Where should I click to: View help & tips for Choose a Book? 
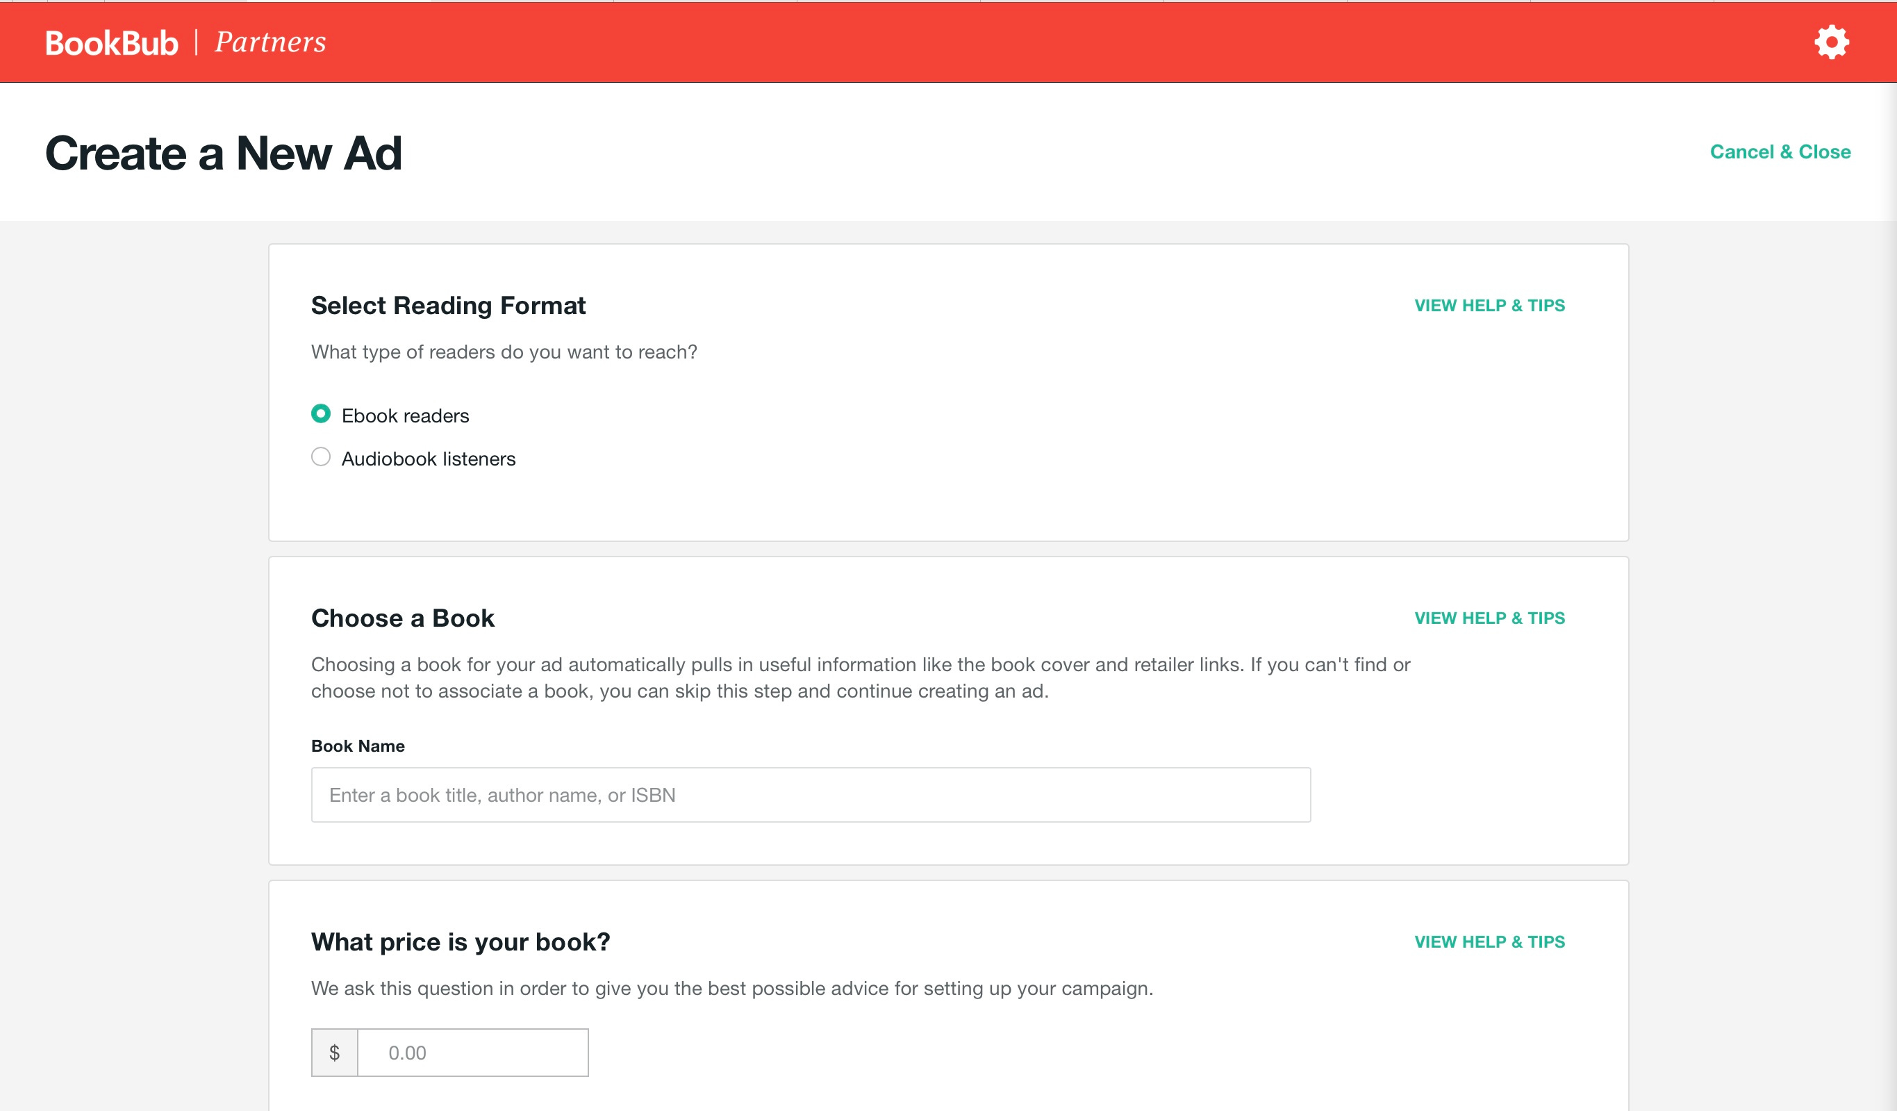tap(1489, 618)
